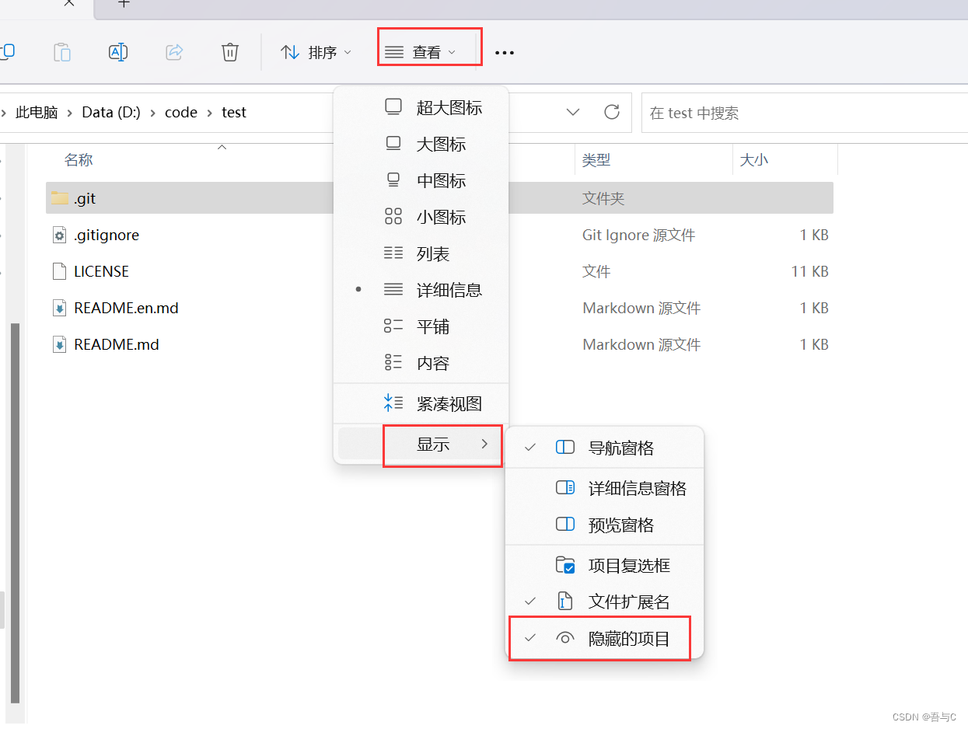
Task: Click the 11 KB size cell
Action: (x=809, y=271)
